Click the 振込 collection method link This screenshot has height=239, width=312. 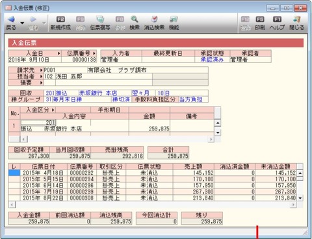[x=62, y=94]
